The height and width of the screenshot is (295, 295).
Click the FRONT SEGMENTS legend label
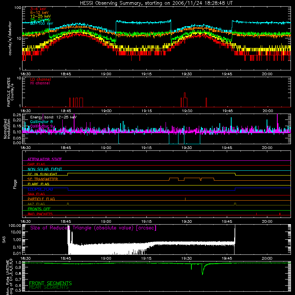click(x=51, y=283)
